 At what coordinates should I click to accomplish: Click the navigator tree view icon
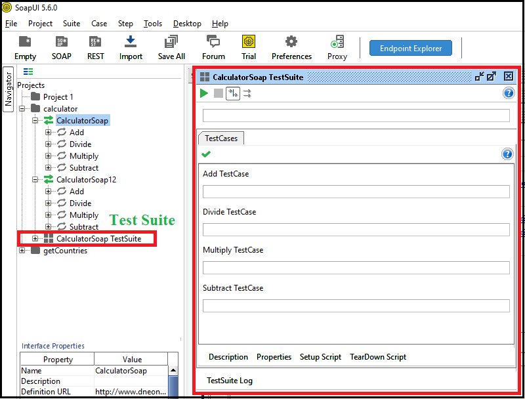click(x=28, y=72)
